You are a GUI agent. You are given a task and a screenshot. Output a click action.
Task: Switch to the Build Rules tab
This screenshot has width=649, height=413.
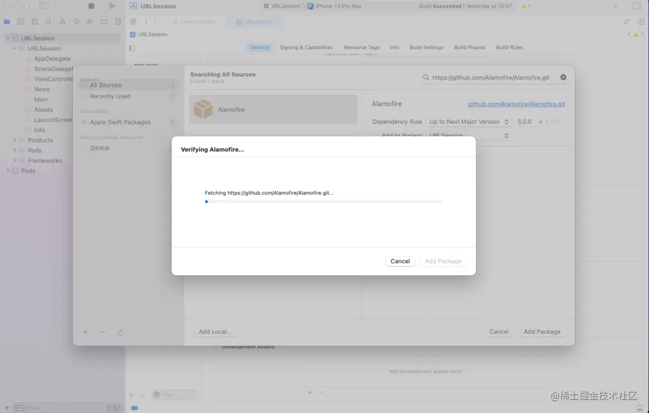tap(509, 48)
